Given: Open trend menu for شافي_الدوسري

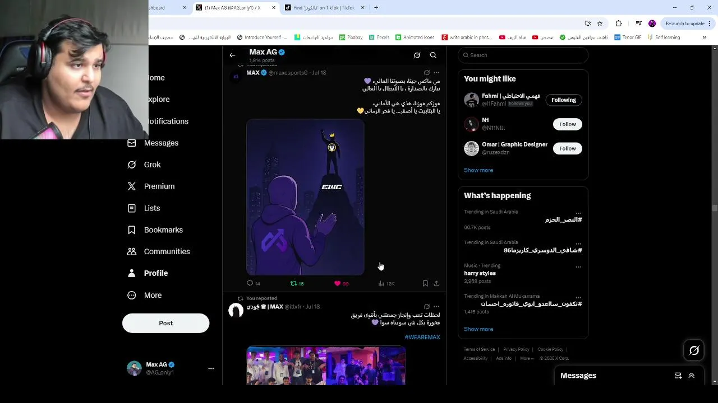Looking at the screenshot, I should click(x=578, y=243).
